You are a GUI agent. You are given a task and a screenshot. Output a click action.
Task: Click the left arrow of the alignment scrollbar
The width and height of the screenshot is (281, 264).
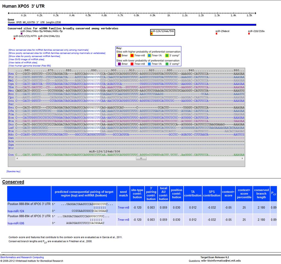click(17, 158)
